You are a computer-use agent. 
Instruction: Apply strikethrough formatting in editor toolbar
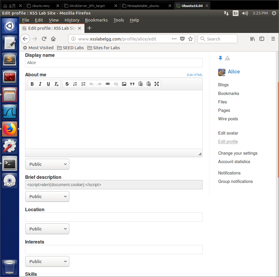pyautogui.click(x=67, y=84)
